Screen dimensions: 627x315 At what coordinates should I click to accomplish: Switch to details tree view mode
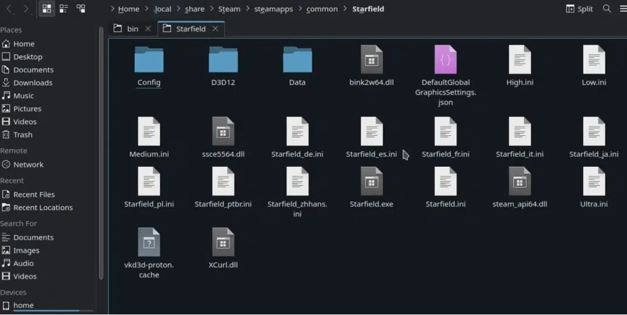(x=81, y=8)
